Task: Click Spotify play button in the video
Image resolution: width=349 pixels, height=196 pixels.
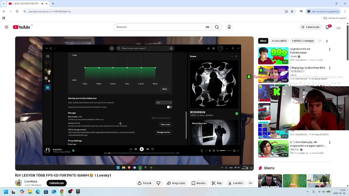Action: point(142,149)
